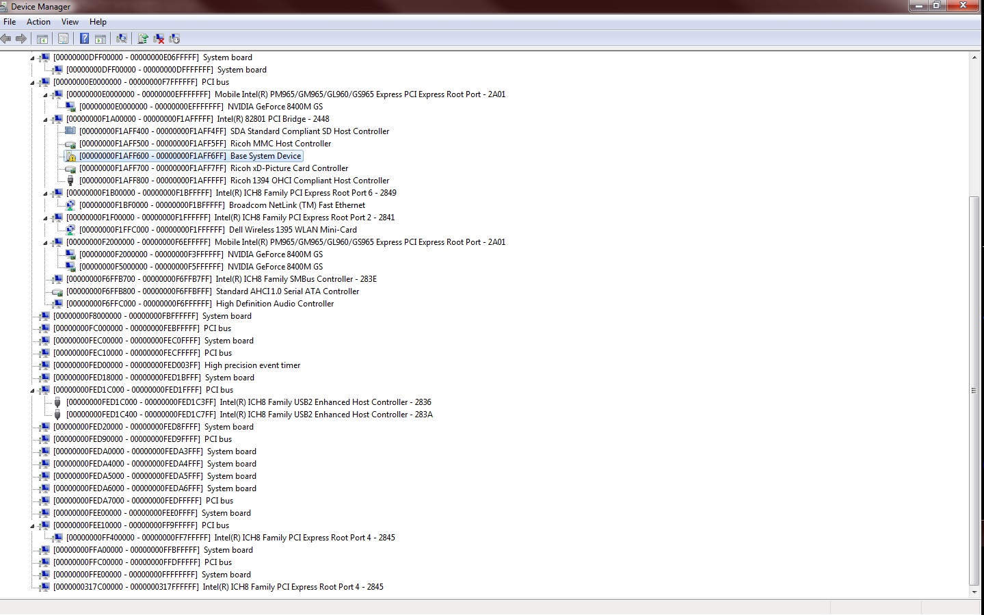
Task: Click the vertical scrollbar thumb
Action: point(974,390)
